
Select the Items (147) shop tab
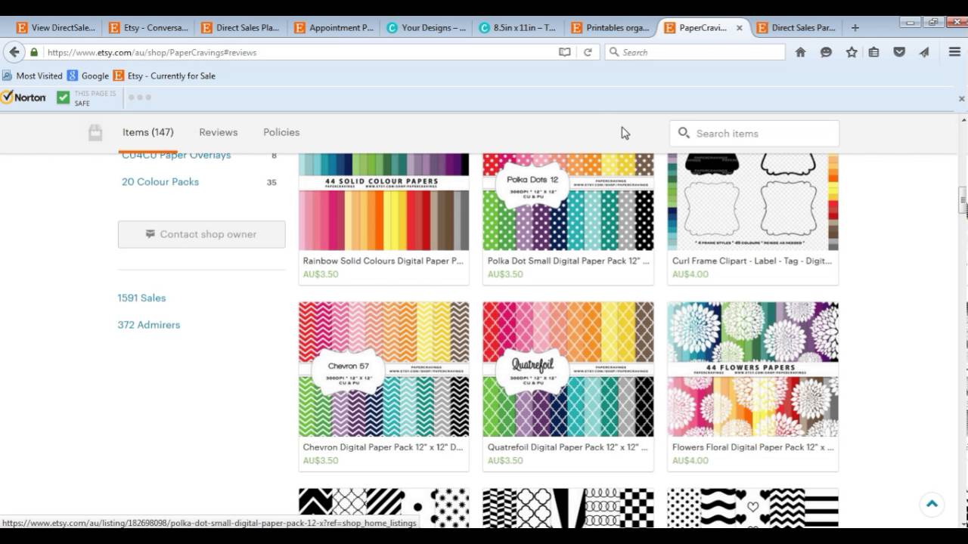tap(148, 132)
